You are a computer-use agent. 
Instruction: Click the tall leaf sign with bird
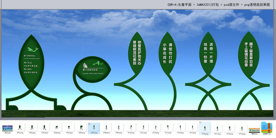pos(31,62)
